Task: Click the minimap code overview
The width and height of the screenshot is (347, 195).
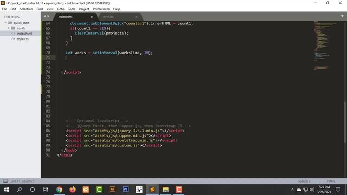Action: click(x=325, y=45)
